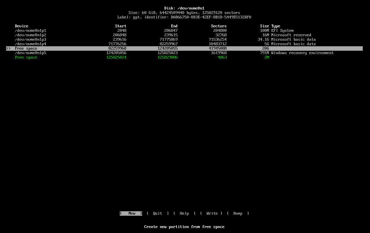Click the Disk: /dev/nvme0n1 title
The height and width of the screenshot is (233, 370).
pos(184,8)
